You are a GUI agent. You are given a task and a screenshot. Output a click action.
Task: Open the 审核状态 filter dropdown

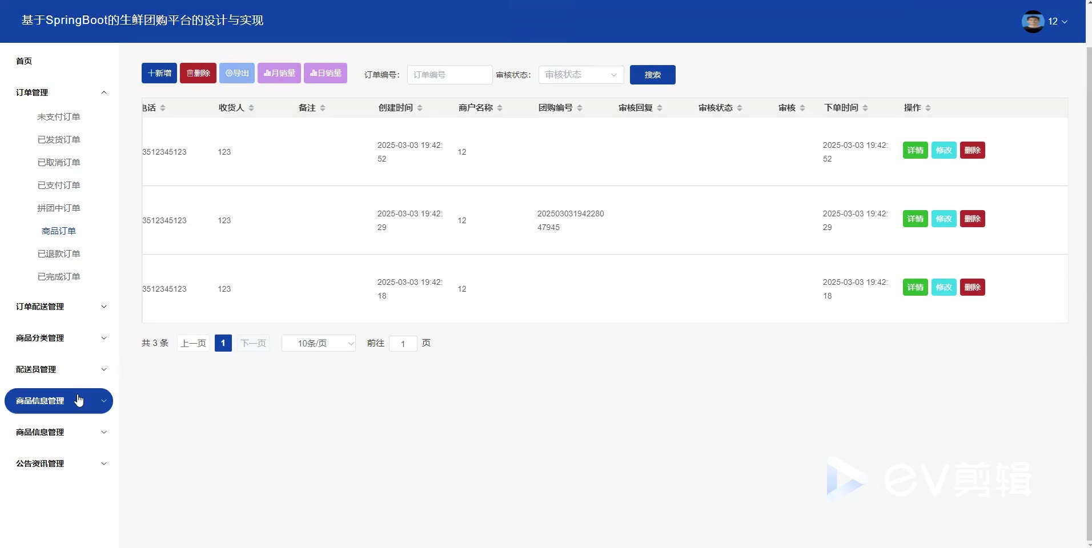(581, 75)
